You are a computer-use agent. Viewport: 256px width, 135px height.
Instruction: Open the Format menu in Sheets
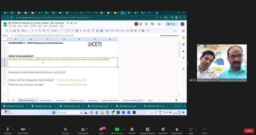click(33, 26)
